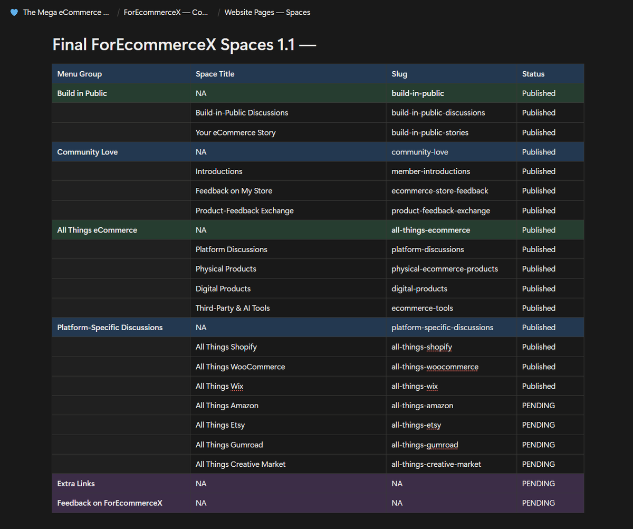
Task: Click PENDING status in Creative Market row
Action: point(550,464)
